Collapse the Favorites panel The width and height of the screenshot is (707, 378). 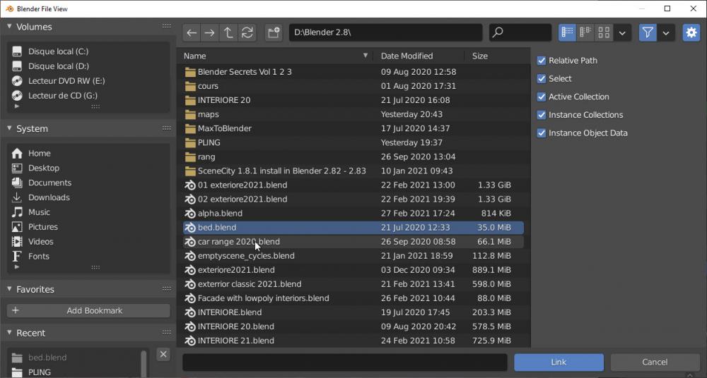pyautogui.click(x=9, y=289)
